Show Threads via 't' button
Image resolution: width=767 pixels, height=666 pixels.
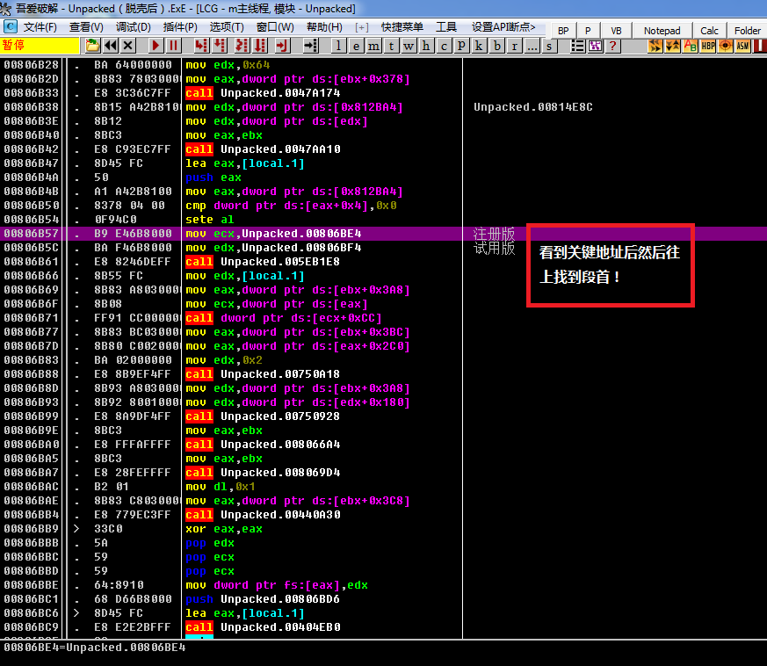pyautogui.click(x=391, y=46)
